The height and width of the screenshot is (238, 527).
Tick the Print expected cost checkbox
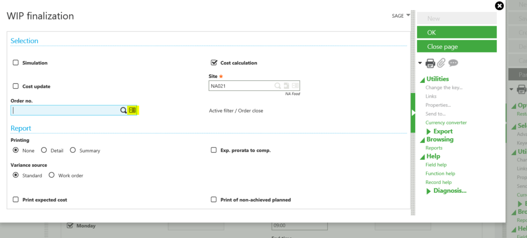(16, 199)
